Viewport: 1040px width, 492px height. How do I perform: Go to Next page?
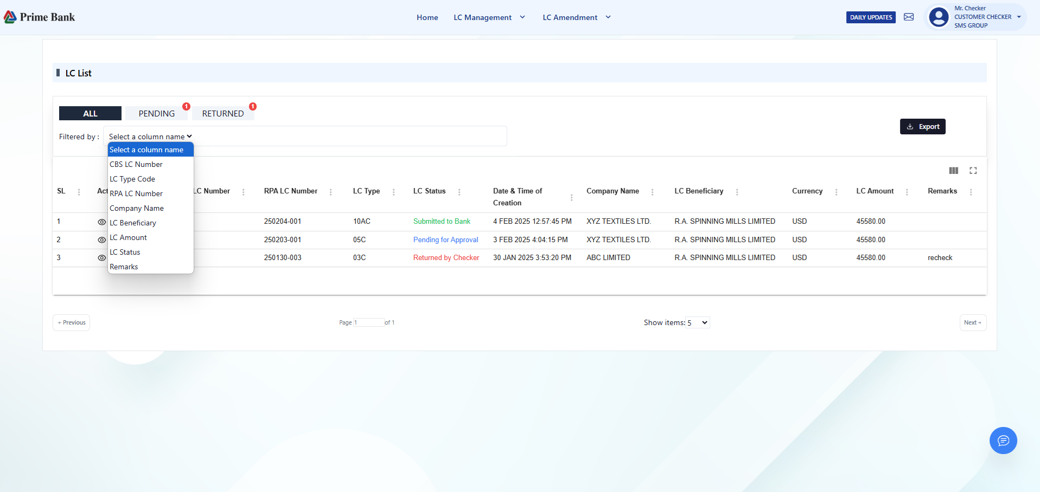coord(973,322)
